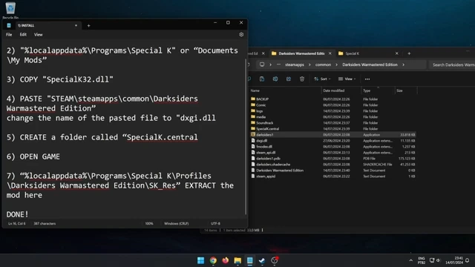
Task: Open Steam from the taskbar
Action: point(262,260)
